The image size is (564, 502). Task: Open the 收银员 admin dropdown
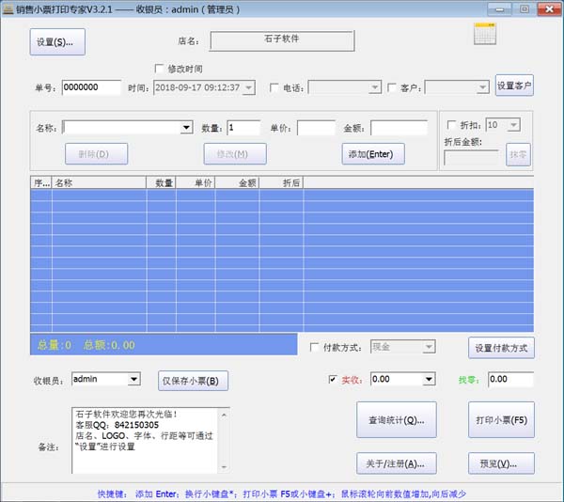(x=133, y=379)
